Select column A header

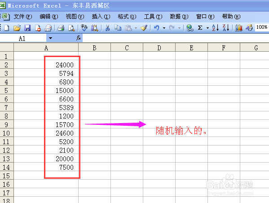pos(46,47)
